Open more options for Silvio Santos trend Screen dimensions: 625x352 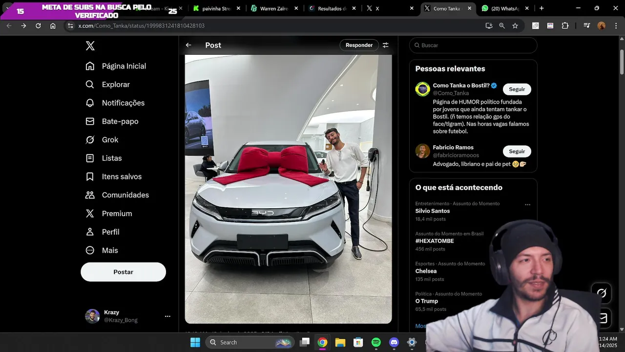[527, 205]
